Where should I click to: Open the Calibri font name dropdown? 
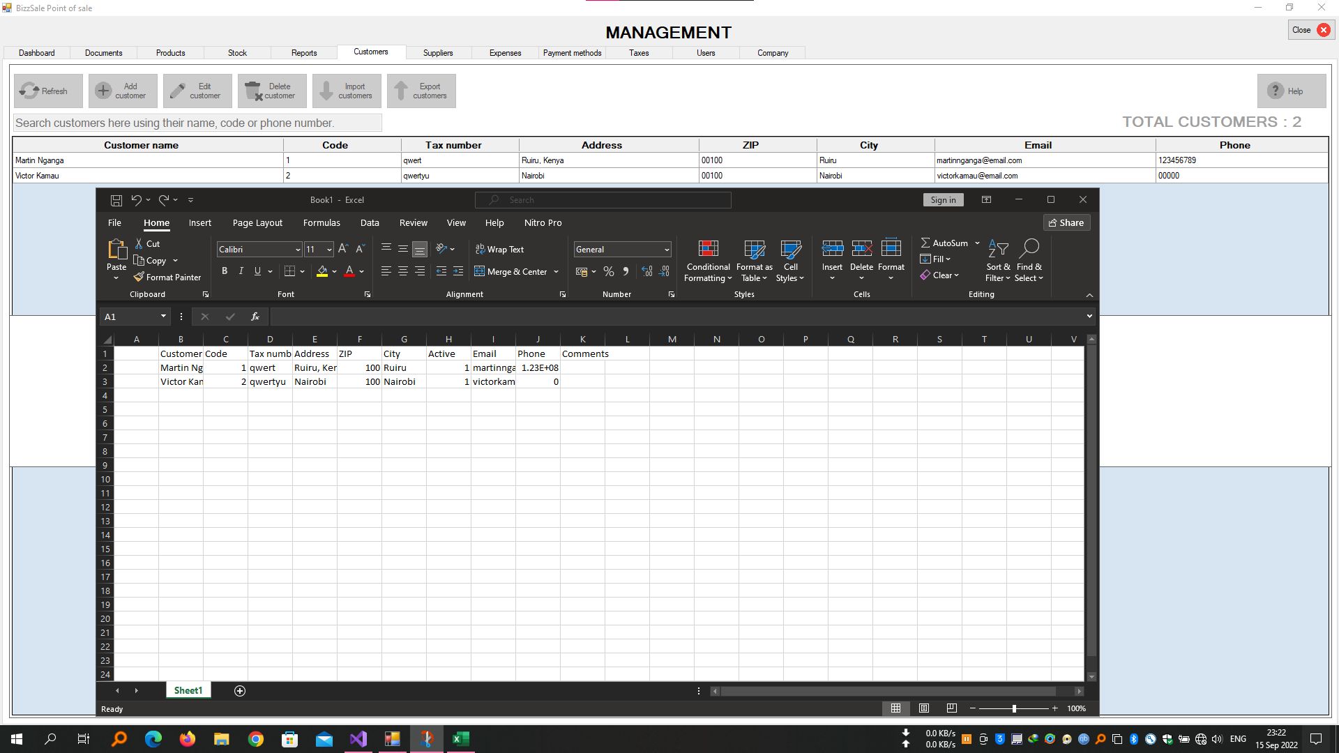(298, 250)
